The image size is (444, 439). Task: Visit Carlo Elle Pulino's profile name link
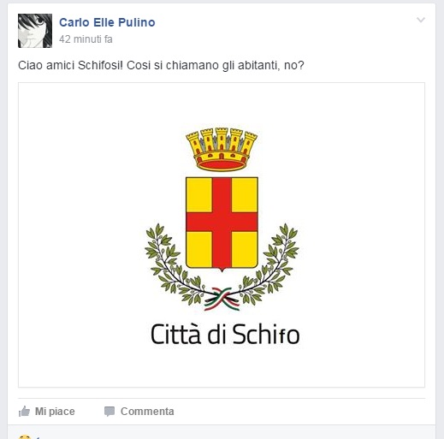[x=107, y=22]
